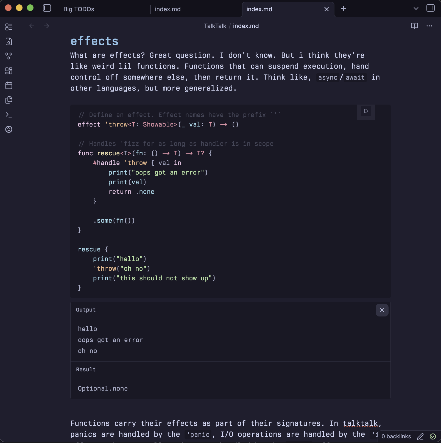
Task: Open graph view icon in ribbon
Action: click(x=9, y=56)
